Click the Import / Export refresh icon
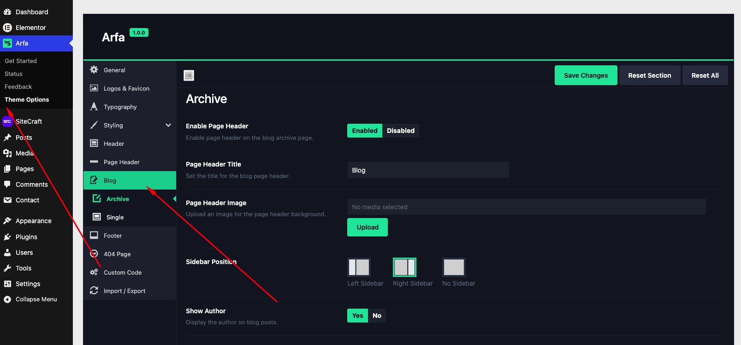 [x=94, y=290]
